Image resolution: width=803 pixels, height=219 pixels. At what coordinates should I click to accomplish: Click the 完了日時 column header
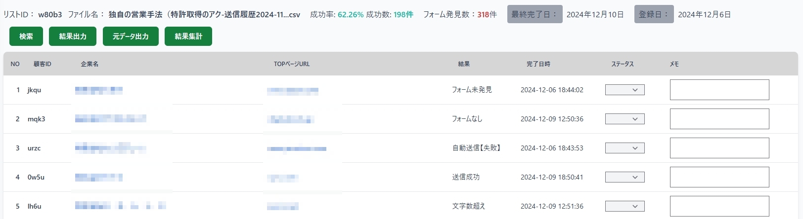[538, 64]
